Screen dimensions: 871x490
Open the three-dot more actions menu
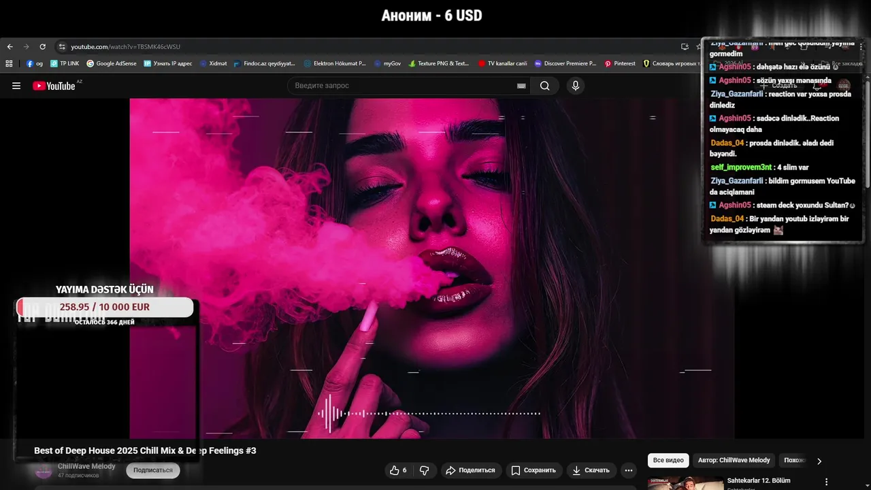629,470
